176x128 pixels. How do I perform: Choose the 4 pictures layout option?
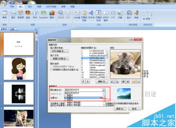83,100
